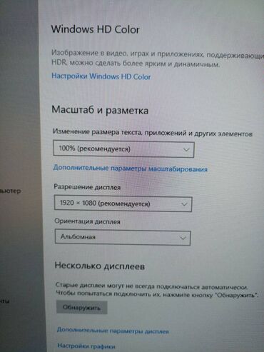Click the Ориентация дисплея label
The height and width of the screenshot is (352, 264).
(x=88, y=221)
